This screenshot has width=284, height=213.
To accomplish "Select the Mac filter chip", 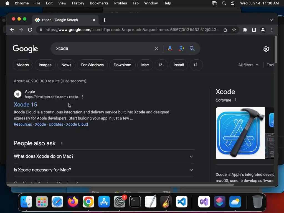I will pos(145,65).
